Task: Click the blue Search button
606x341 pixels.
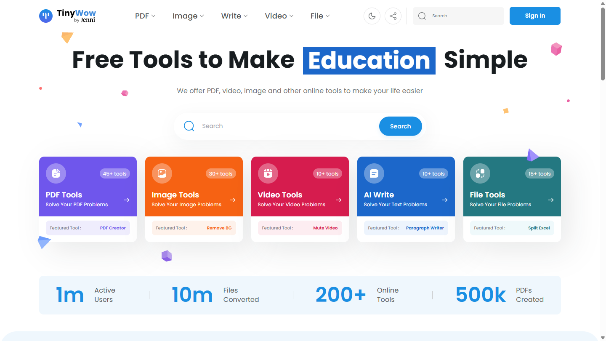Action: [400, 126]
